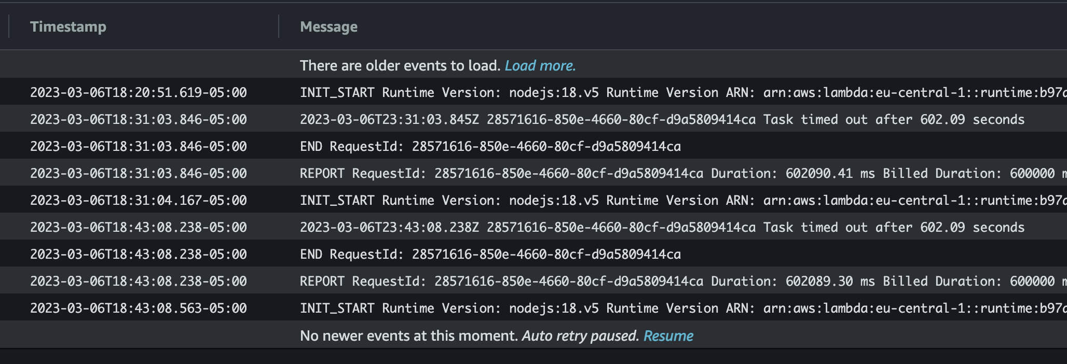
Task: Click the Load more link for older events
Action: pos(540,66)
